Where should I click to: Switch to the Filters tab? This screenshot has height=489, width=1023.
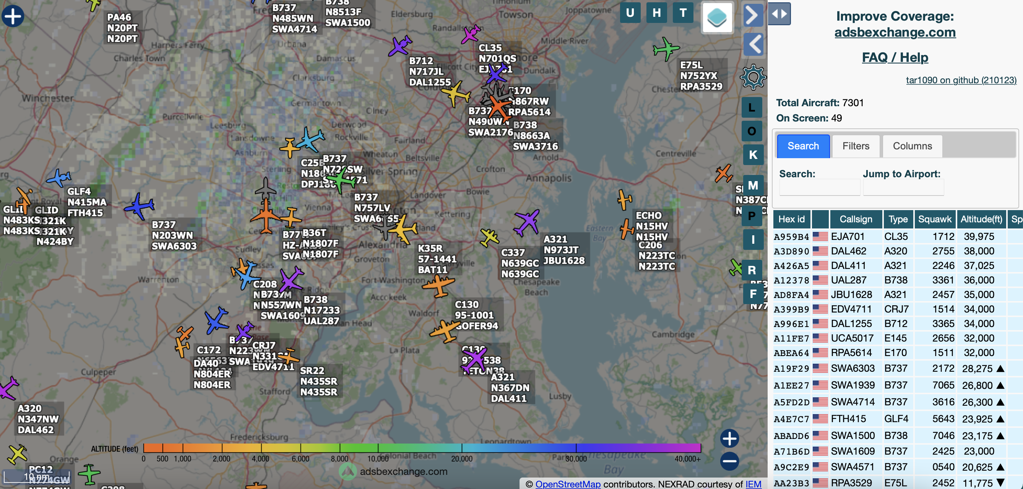[x=856, y=146]
